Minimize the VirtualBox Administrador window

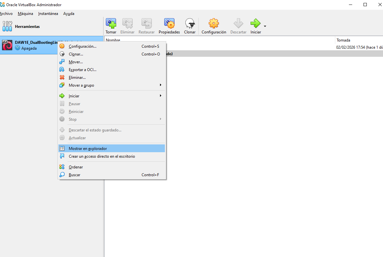point(351,5)
